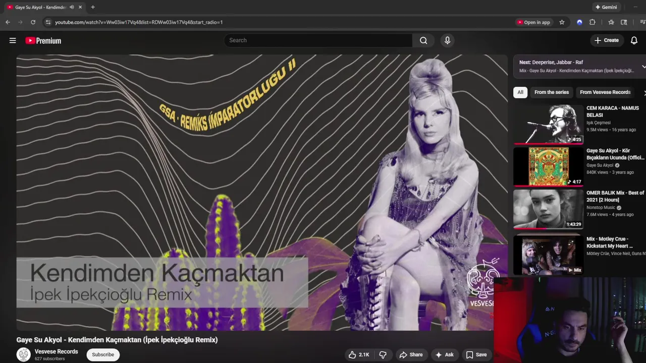View site information icon in address bar
Screen dimensions: 646x363
(48, 22)
